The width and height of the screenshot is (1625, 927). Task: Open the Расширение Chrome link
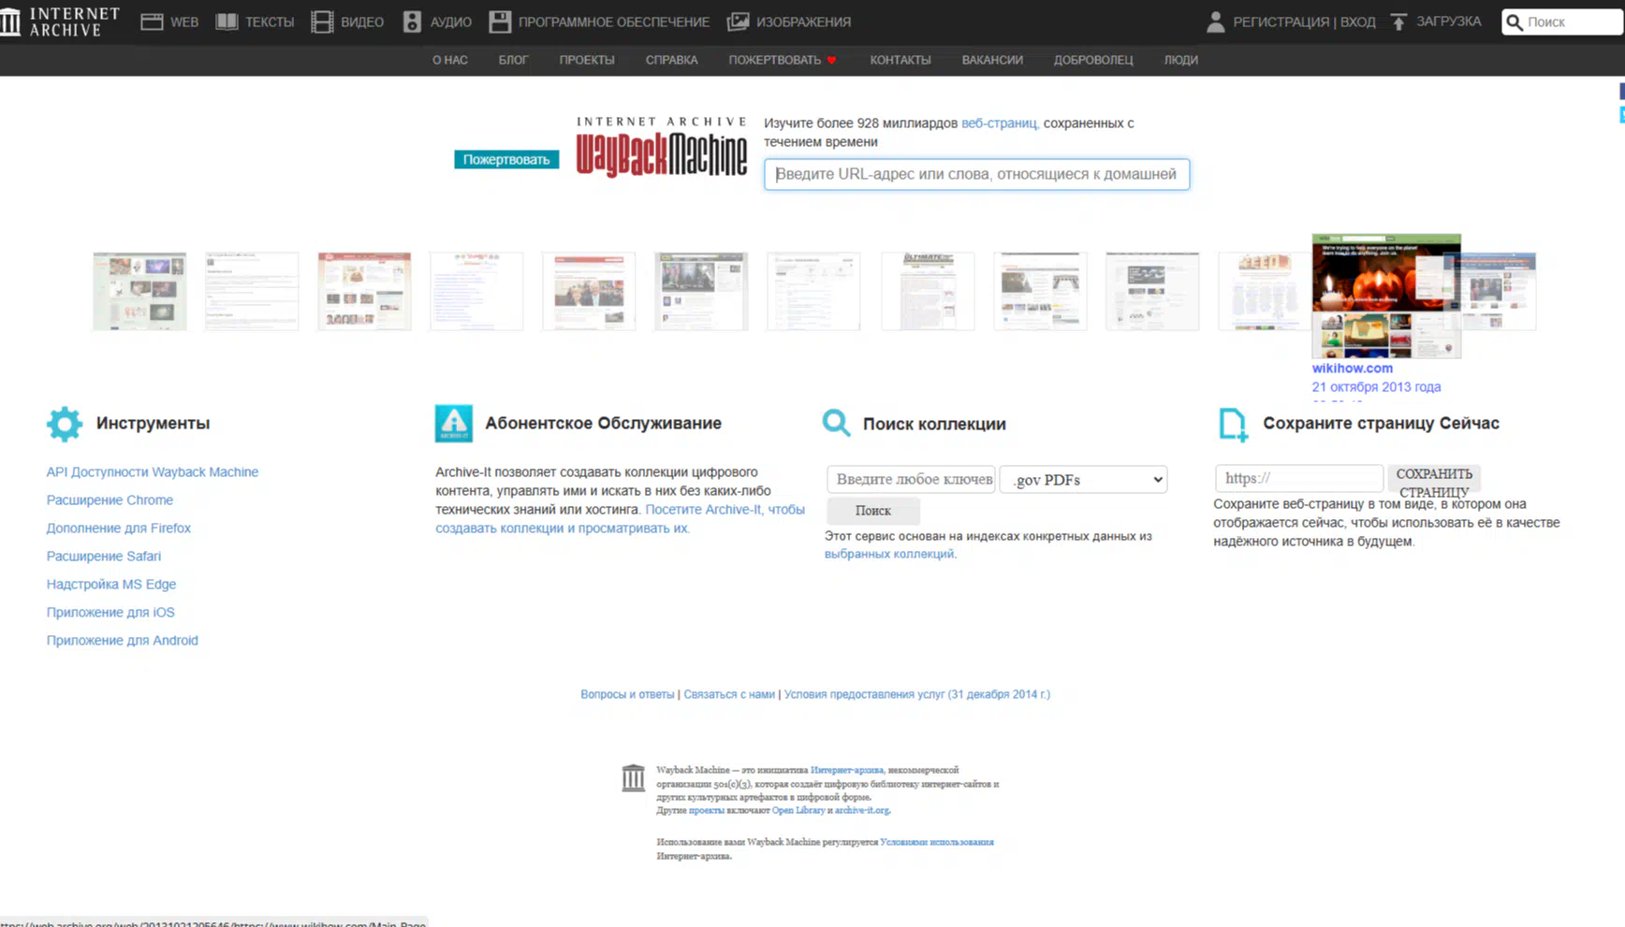click(x=110, y=500)
